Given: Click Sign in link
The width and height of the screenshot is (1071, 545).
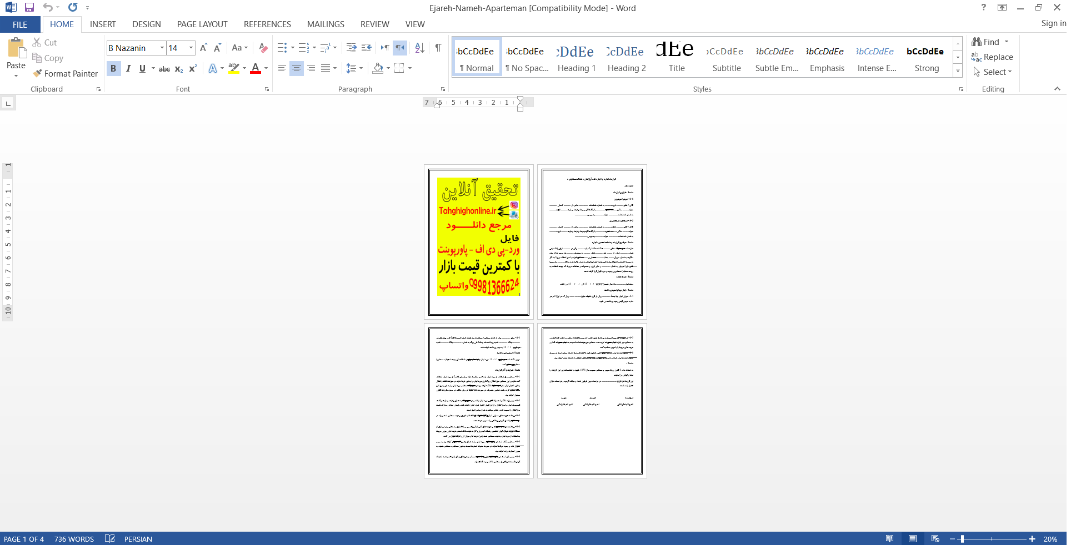Looking at the screenshot, I should (1053, 23).
